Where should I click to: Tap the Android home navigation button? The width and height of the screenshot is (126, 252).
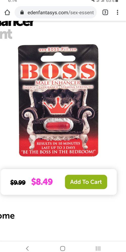tap(62, 248)
